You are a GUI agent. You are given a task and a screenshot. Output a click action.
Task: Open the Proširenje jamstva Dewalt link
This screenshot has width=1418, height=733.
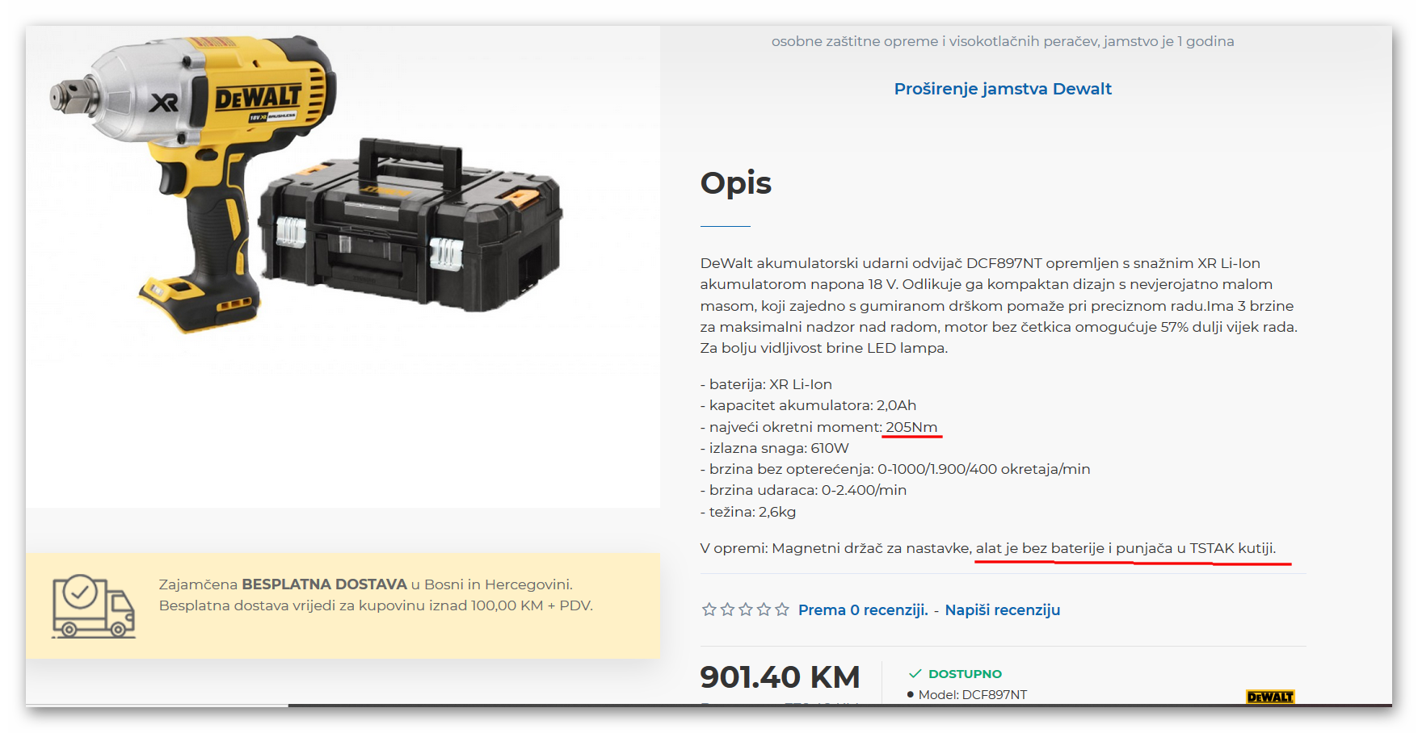click(x=1003, y=89)
